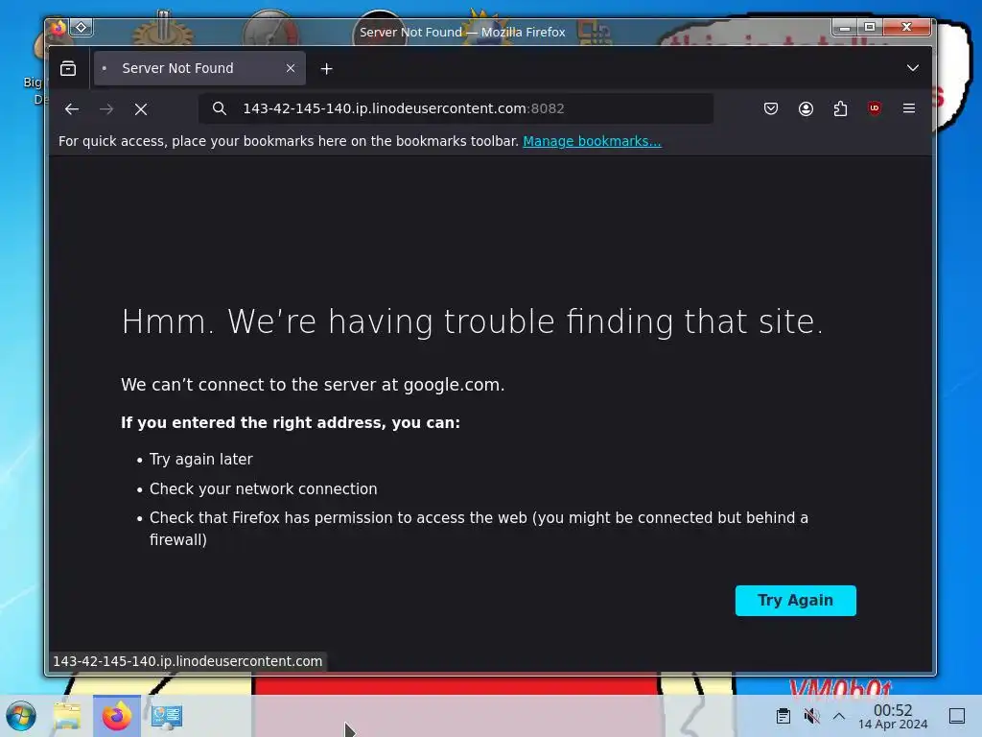Open a new tab with the plus button
Image resolution: width=982 pixels, height=737 pixels.
326,68
